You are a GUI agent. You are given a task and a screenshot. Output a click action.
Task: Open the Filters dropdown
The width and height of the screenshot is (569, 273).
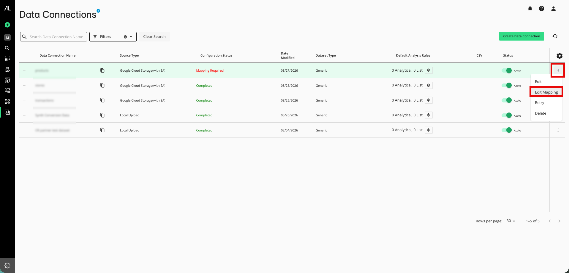(113, 37)
